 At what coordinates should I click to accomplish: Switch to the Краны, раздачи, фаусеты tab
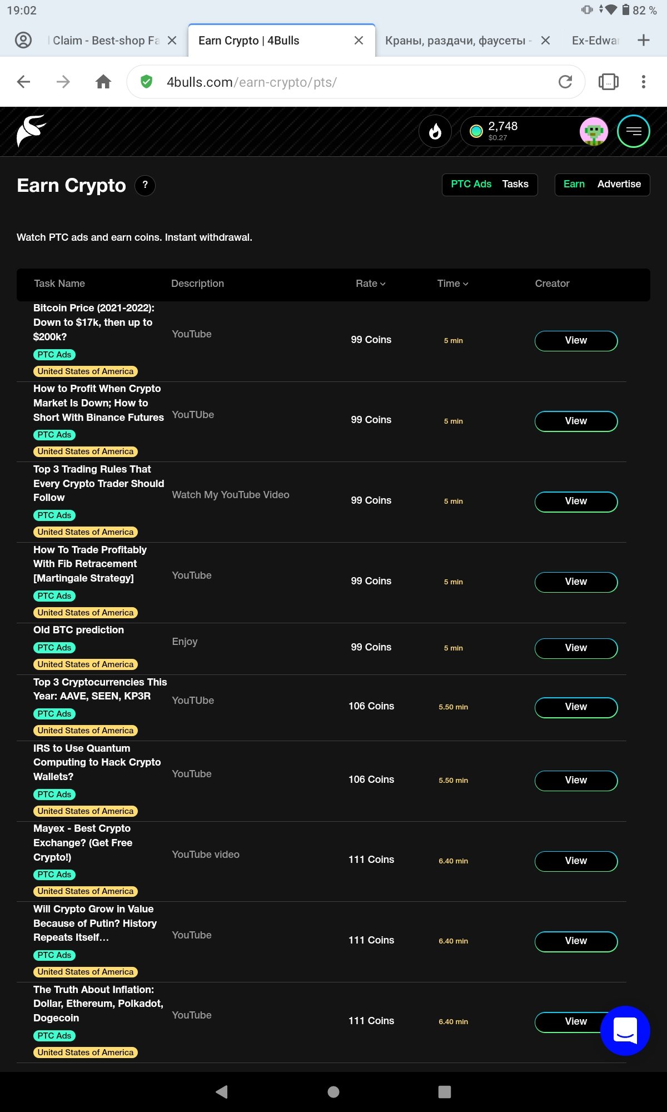(x=458, y=41)
